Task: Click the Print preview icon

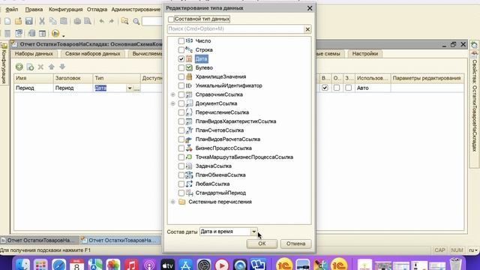Action: coord(88,21)
